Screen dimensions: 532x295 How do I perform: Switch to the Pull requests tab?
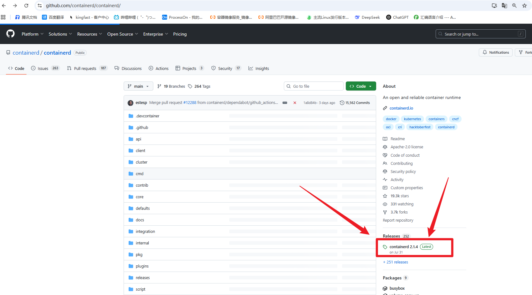[x=87, y=68]
